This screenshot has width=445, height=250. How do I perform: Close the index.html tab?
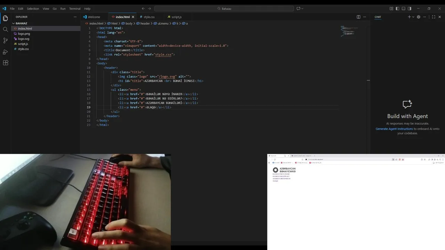133,17
